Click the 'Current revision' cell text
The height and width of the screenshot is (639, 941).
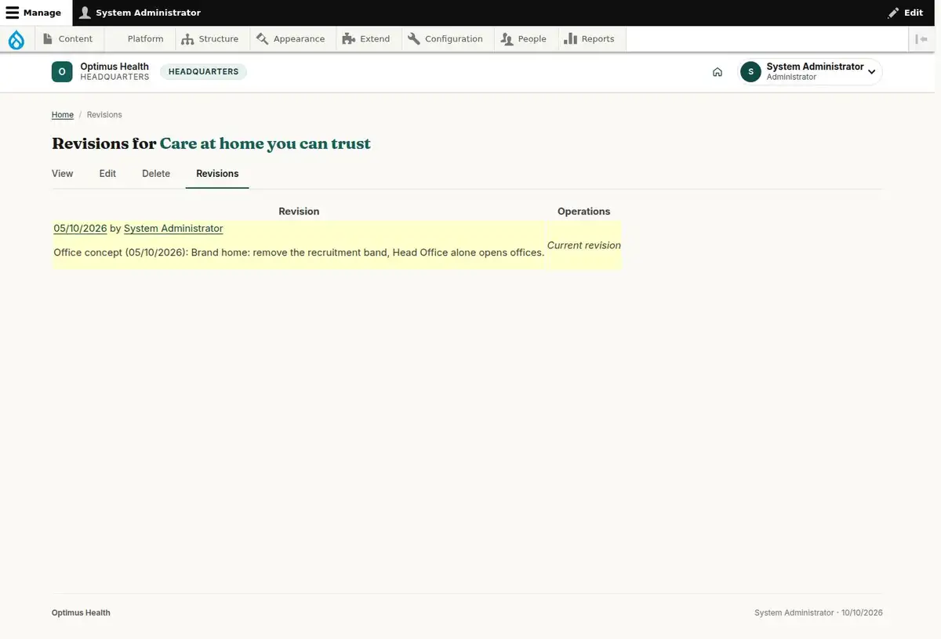(584, 245)
